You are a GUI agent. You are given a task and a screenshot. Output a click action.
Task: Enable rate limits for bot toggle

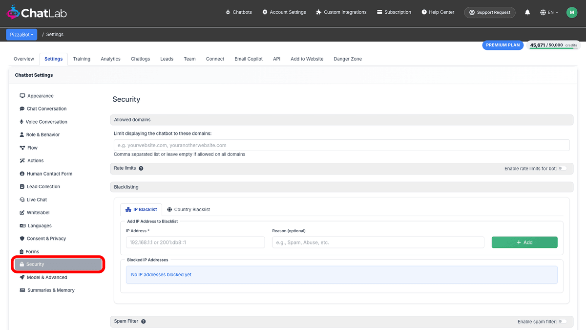[x=563, y=168]
